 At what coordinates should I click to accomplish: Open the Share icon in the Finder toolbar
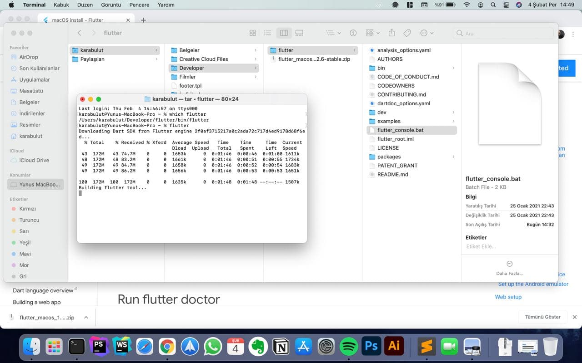point(391,33)
